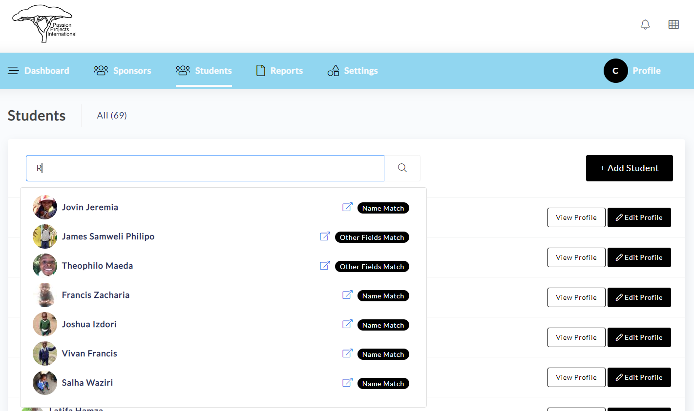Click external link icon for Joshua Izdori

(x=347, y=324)
